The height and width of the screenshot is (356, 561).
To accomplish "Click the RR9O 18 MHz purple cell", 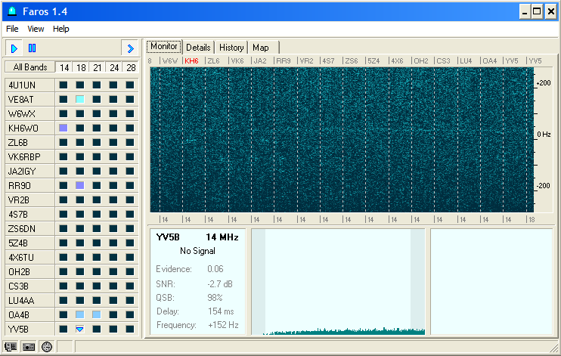I will point(80,185).
